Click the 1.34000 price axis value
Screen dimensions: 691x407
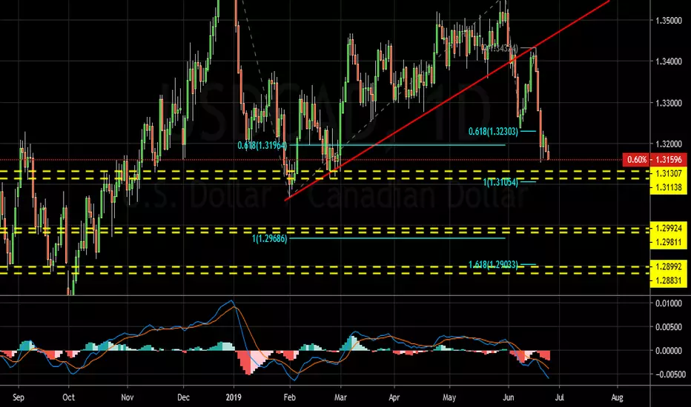669,61
